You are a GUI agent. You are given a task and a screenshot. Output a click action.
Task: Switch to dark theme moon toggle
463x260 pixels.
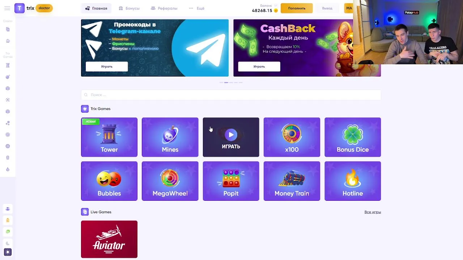tap(8, 243)
